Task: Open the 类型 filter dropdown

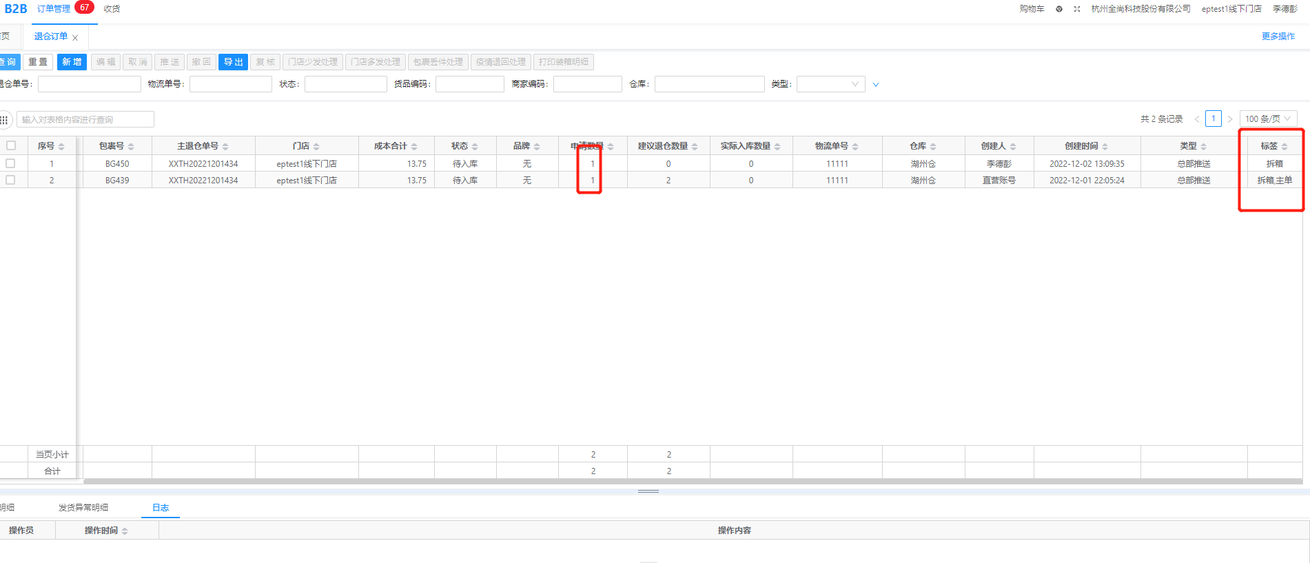Action: tap(830, 84)
